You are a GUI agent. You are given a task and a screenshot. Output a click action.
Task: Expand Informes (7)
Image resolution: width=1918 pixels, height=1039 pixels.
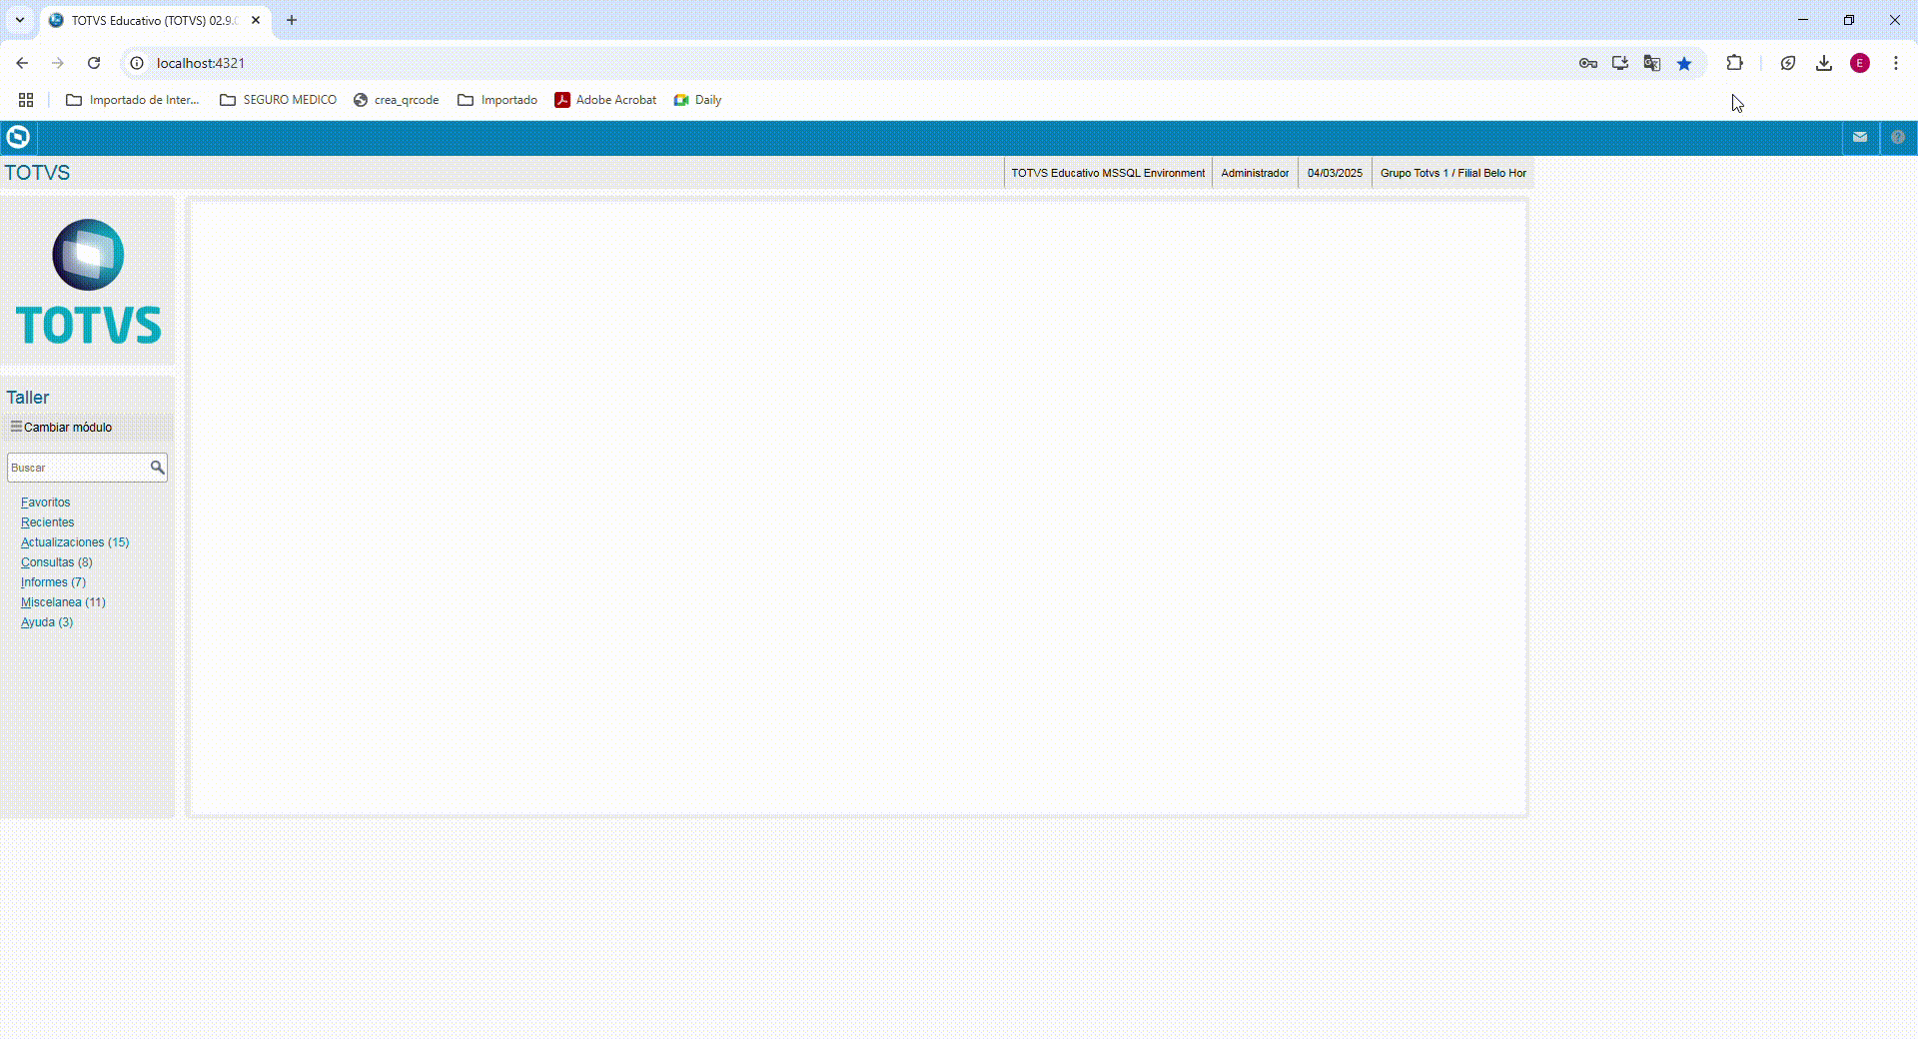point(54,582)
